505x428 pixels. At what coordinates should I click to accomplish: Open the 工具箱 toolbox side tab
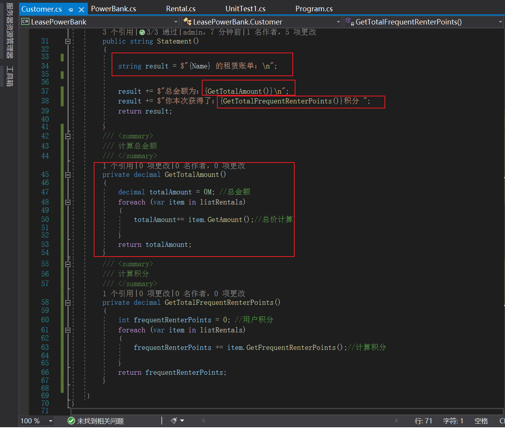[10, 76]
